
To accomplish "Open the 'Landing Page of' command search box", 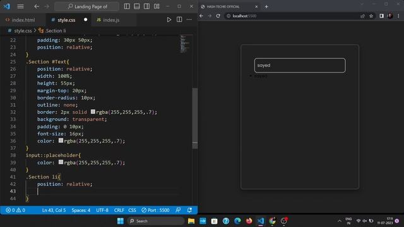I will pyautogui.click(x=87, y=6).
